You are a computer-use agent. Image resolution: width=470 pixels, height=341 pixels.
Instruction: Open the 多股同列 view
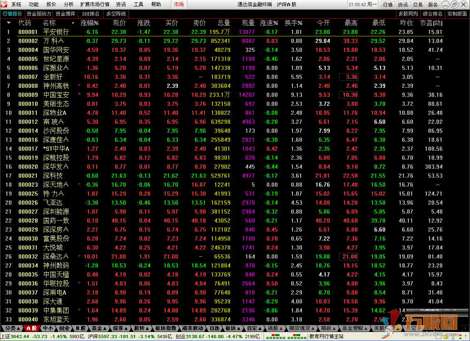point(408,14)
